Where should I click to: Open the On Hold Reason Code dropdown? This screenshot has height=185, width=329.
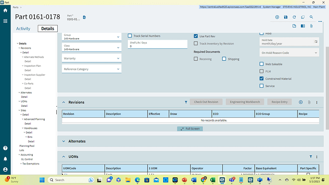(289, 53)
